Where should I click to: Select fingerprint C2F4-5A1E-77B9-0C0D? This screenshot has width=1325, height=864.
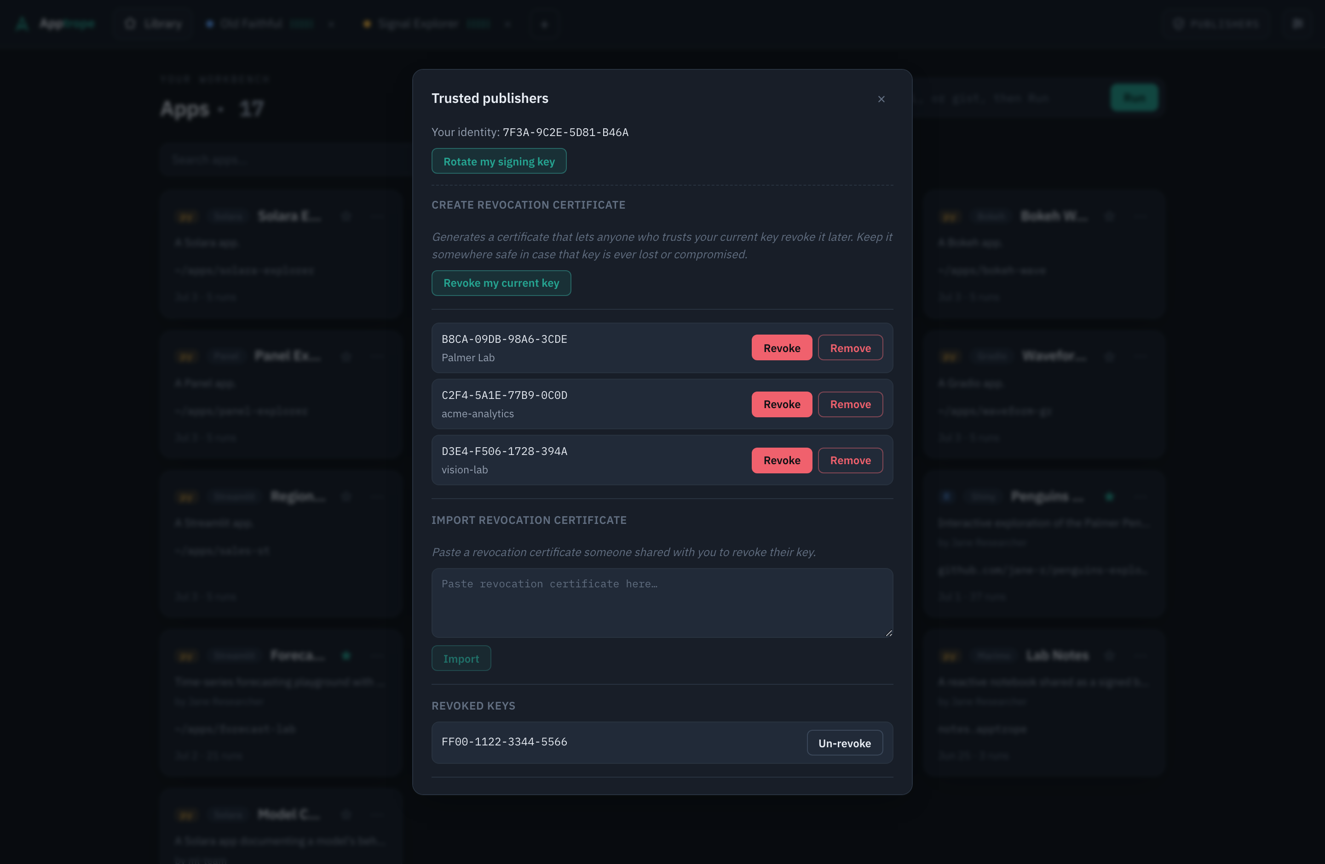[x=504, y=395]
